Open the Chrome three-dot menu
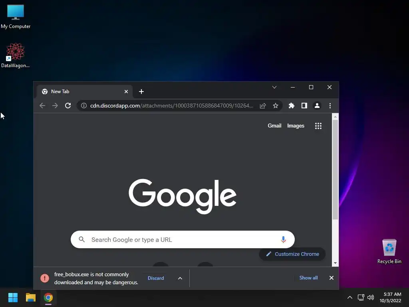Screen dimensions: 409x307 [x=330, y=106]
